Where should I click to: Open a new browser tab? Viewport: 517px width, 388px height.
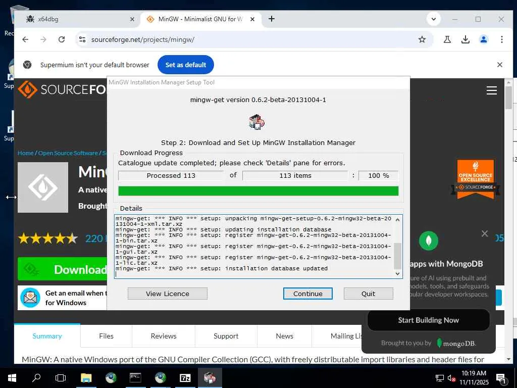coord(271,19)
